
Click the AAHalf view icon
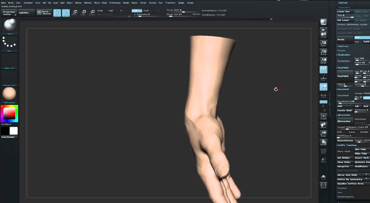coord(323,61)
